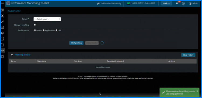Click the Clear History button
Viewport: 202px width, 98px height.
(188, 55)
